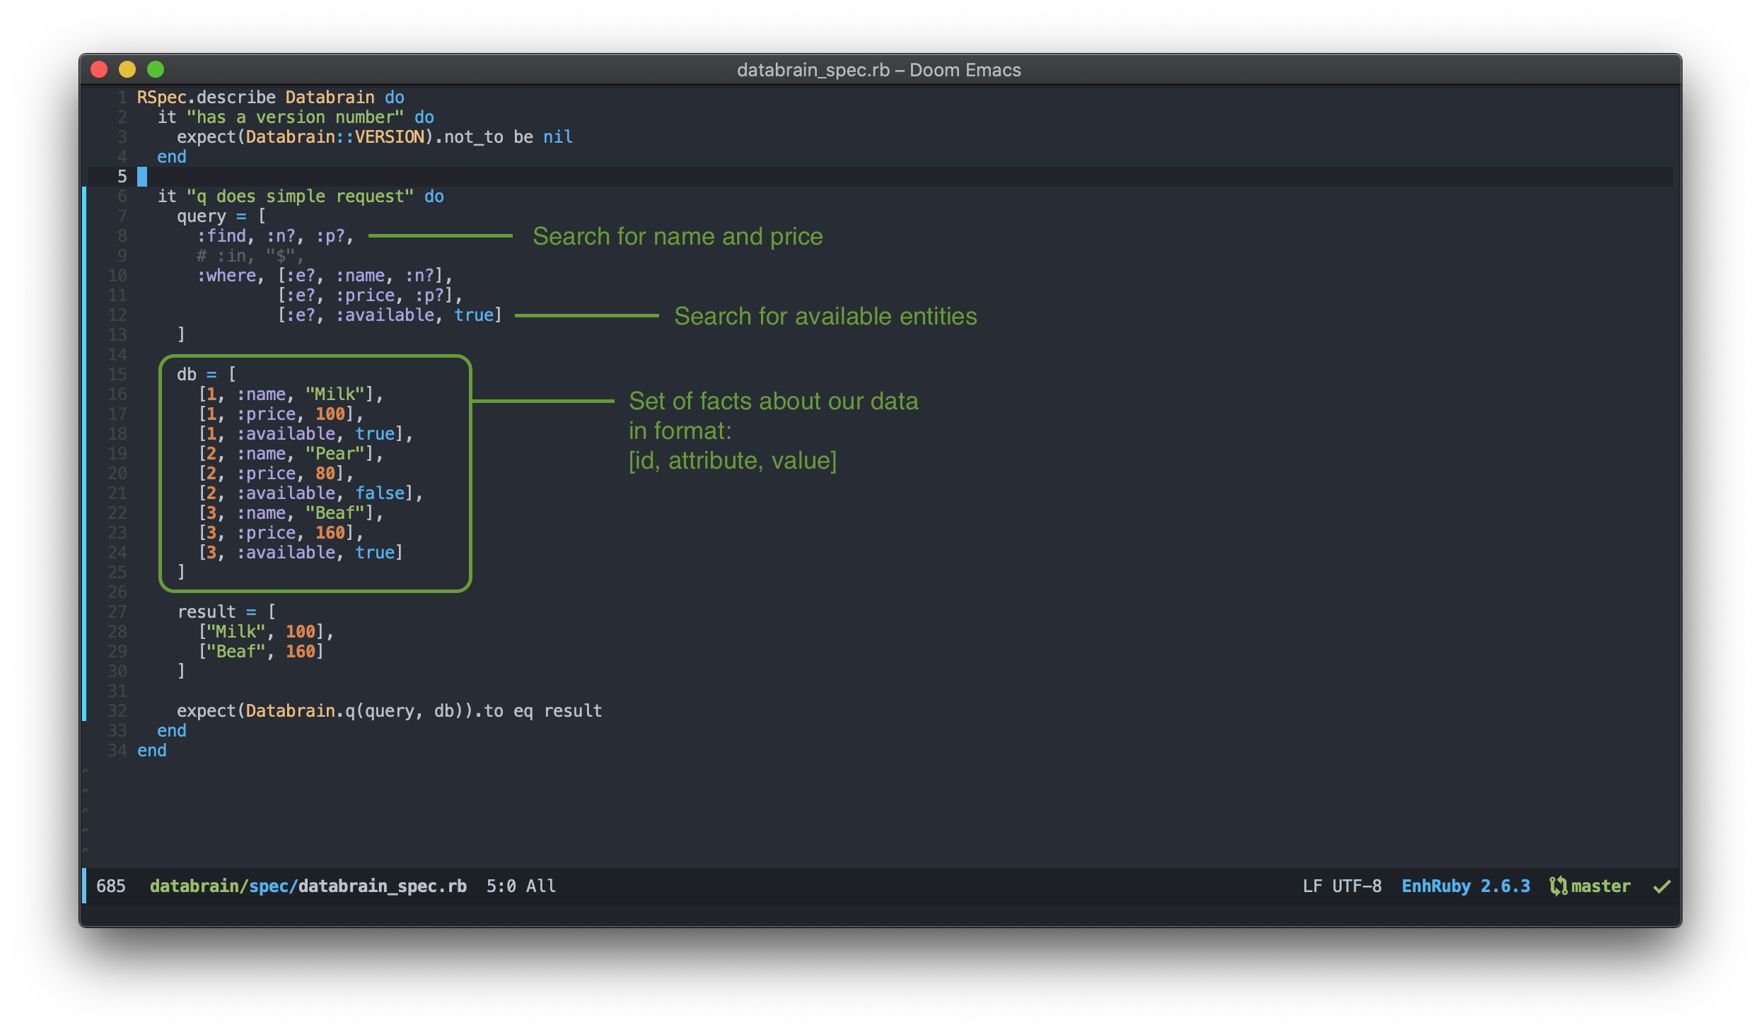This screenshot has height=1032, width=1761.
Task: Click the git branch icon in modeline
Action: click(1558, 886)
